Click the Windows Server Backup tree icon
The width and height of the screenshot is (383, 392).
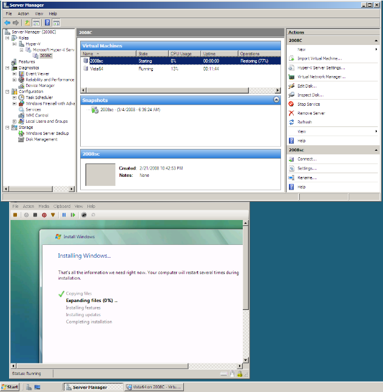click(21, 134)
